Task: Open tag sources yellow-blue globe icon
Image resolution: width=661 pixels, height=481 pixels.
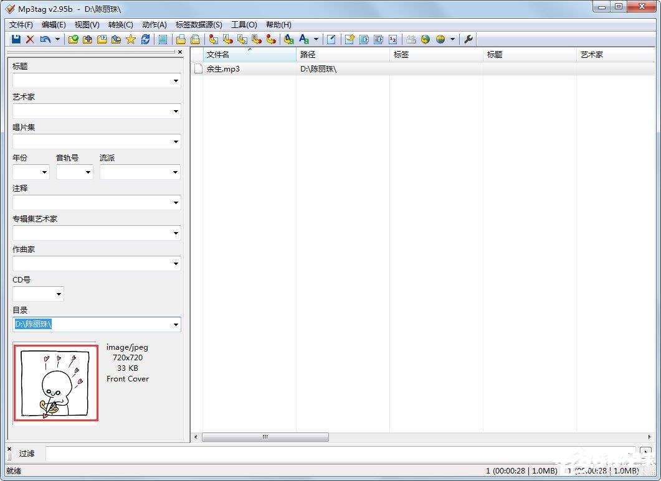Action: pyautogui.click(x=440, y=39)
